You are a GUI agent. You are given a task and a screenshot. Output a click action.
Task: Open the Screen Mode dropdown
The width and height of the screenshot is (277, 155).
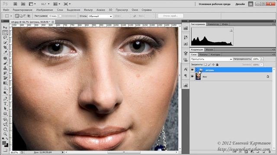(x=67, y=4)
